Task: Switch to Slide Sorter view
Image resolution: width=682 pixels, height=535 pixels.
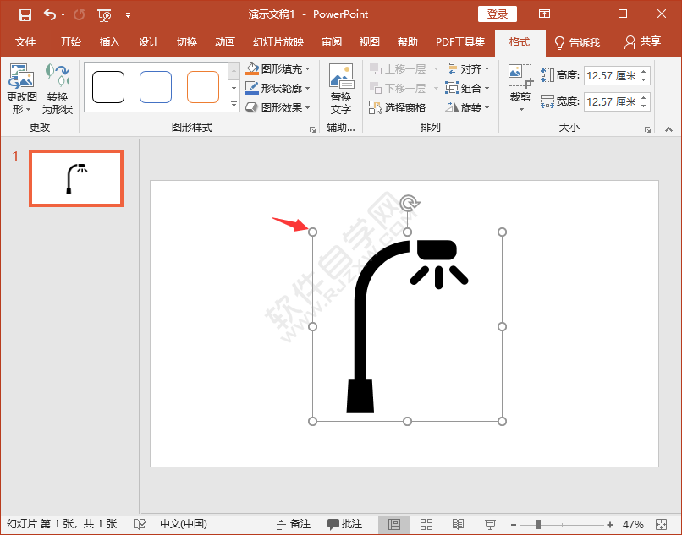Action: pyautogui.click(x=426, y=524)
